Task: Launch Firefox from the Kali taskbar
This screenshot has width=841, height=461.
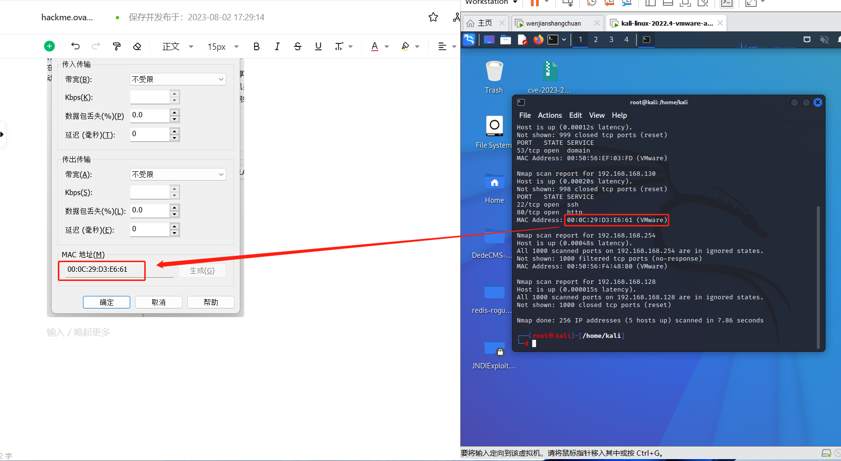Action: pos(539,40)
